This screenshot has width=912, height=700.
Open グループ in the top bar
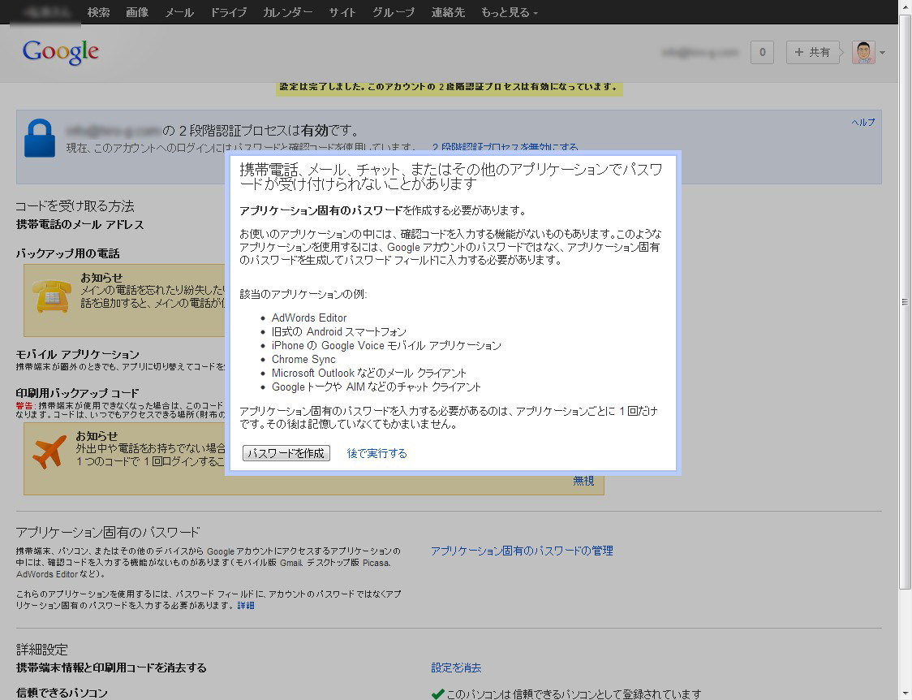[394, 12]
